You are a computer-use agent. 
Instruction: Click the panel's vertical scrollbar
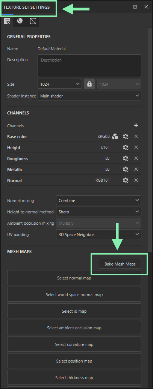point(150,139)
